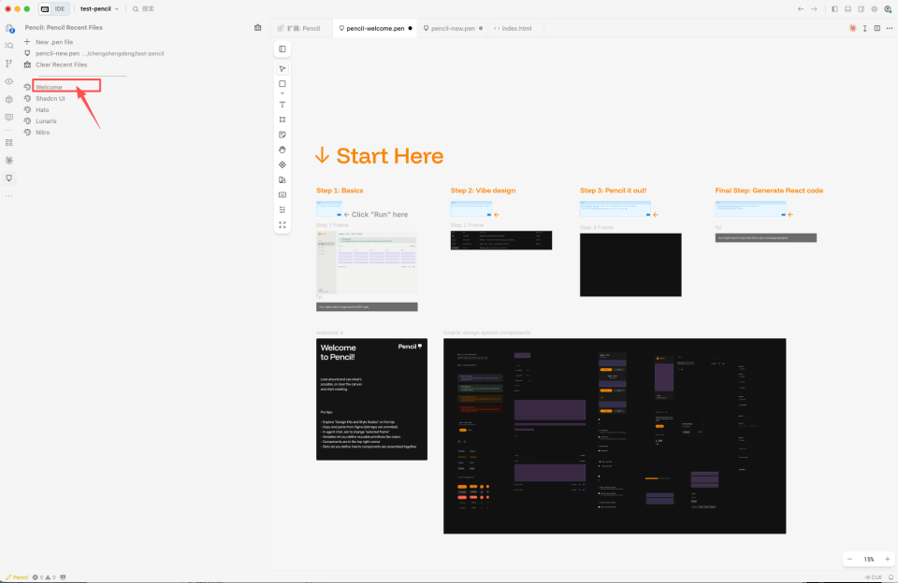Screen dimensions: 898x583
Task: Go back in navigation history
Action: [x=801, y=9]
